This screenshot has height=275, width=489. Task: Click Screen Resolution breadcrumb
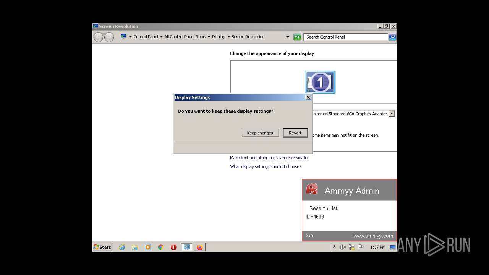tap(248, 37)
